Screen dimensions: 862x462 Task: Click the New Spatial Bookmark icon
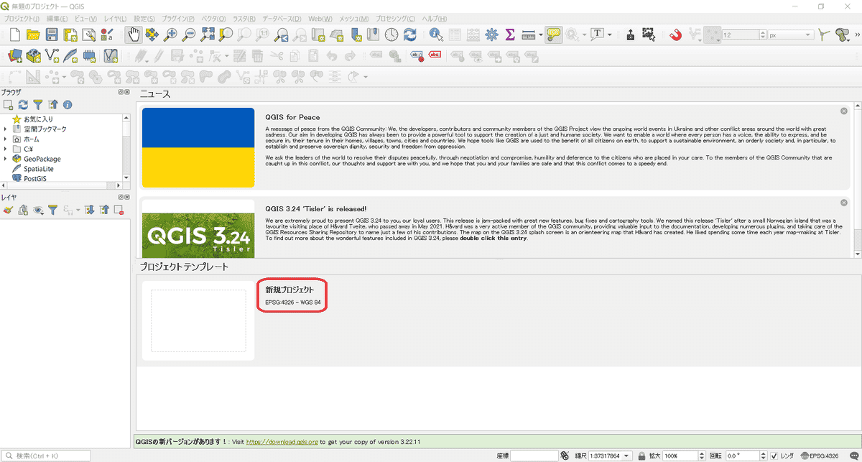pos(356,34)
